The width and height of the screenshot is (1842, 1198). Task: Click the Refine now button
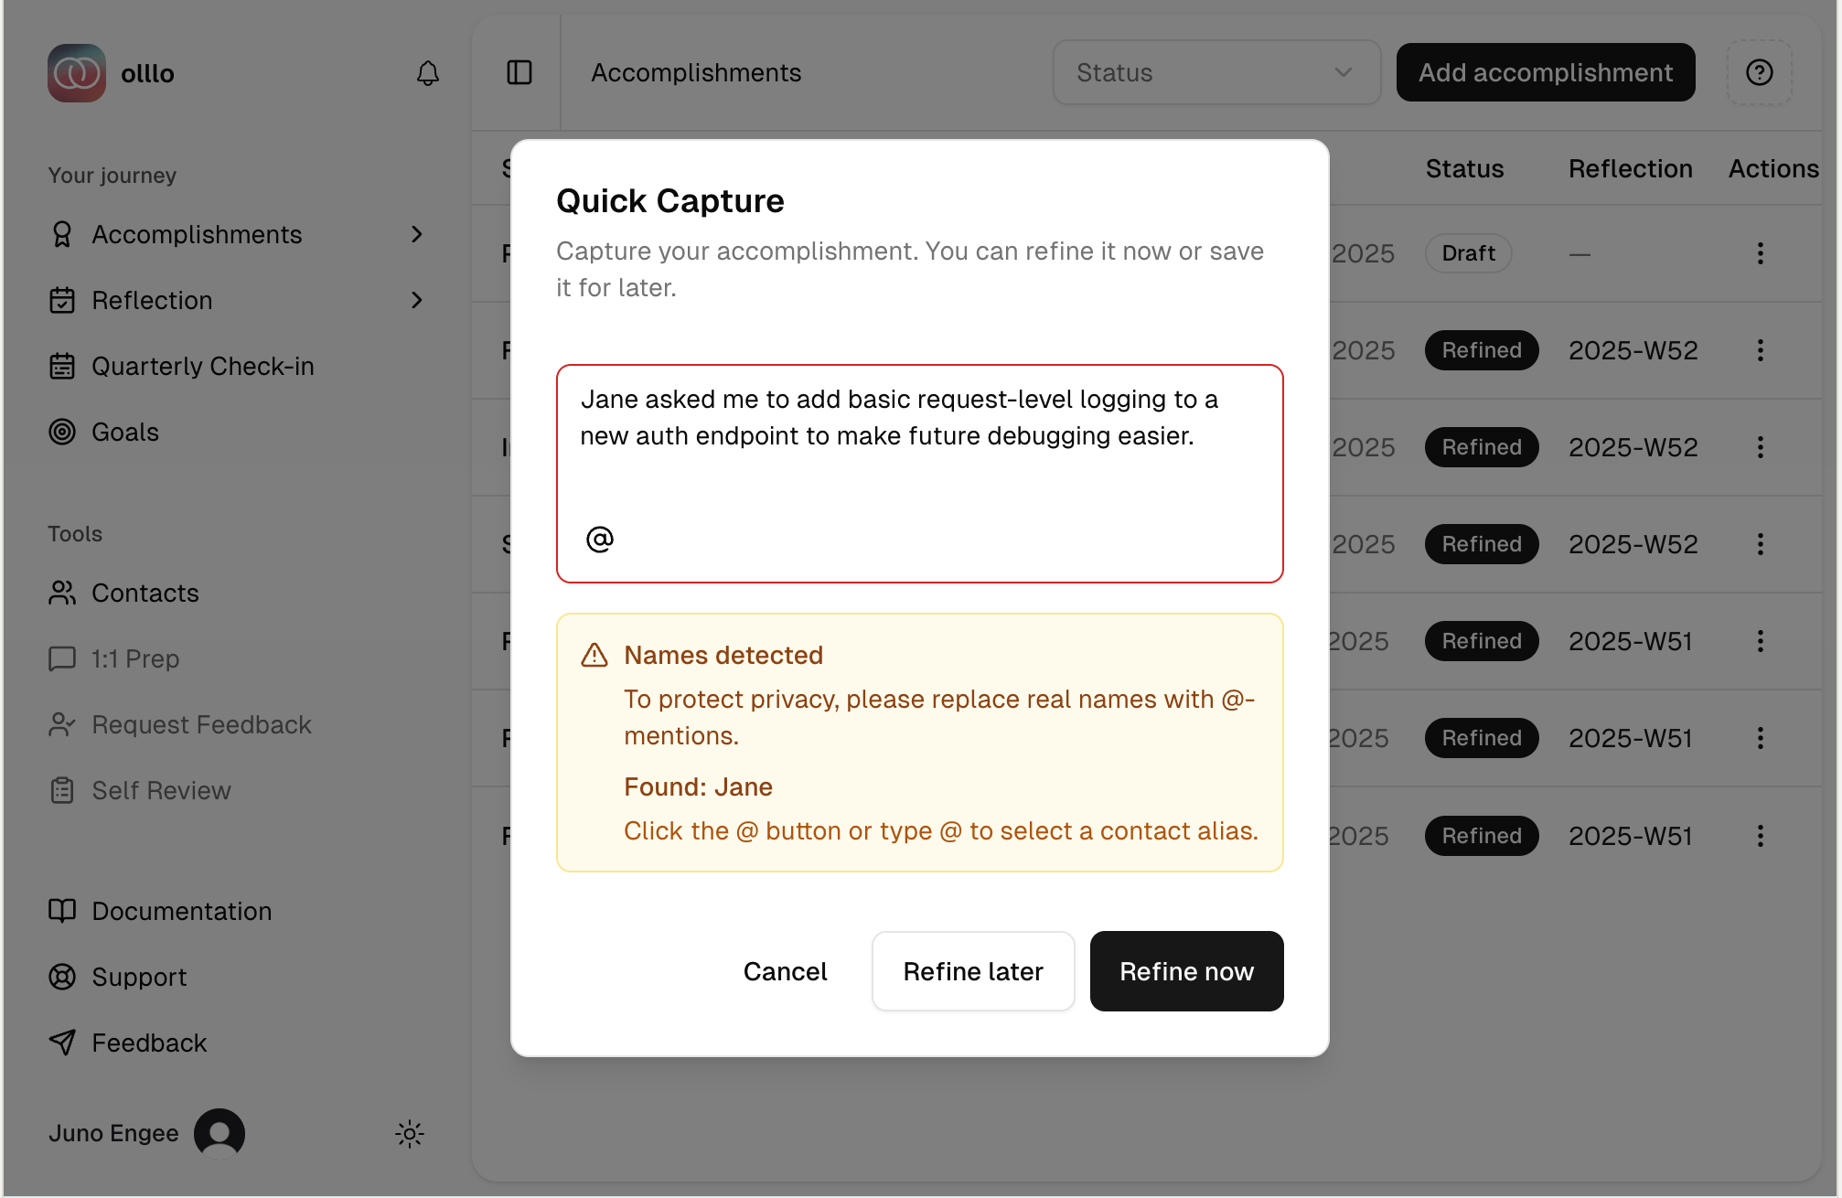1186,971
